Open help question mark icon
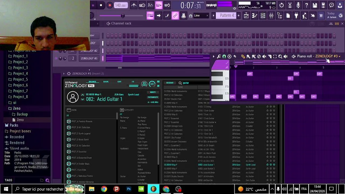Screen dimensions: 345x194 (306, 5)
